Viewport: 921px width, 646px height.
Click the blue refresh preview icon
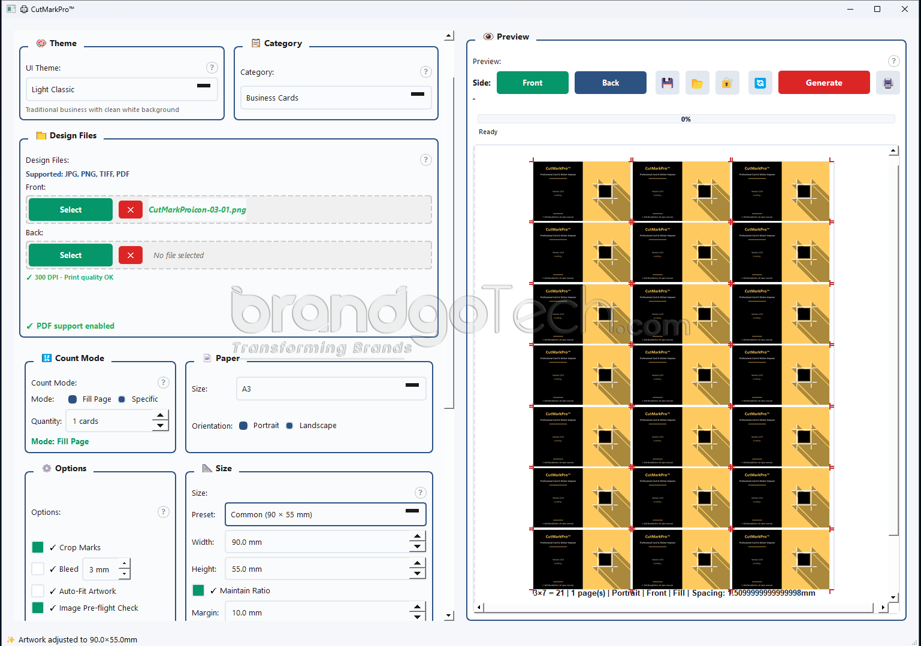point(760,83)
